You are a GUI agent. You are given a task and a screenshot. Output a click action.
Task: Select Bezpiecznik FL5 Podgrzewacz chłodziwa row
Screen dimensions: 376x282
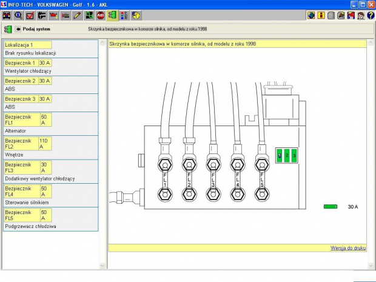[x=50, y=219]
